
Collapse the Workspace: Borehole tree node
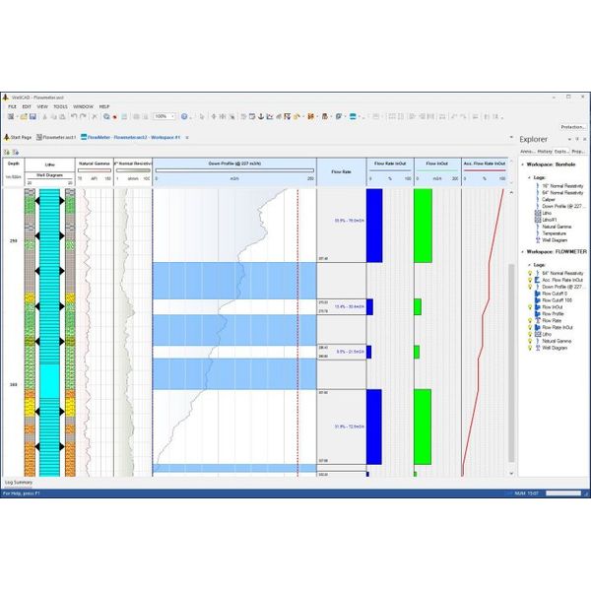522,164
